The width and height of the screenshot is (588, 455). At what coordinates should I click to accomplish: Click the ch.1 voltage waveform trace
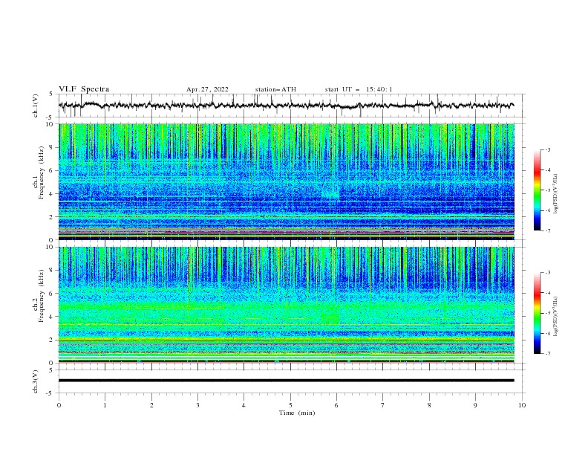286,106
